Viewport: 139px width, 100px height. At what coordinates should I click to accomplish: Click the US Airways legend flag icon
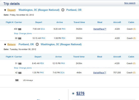[17, 80]
